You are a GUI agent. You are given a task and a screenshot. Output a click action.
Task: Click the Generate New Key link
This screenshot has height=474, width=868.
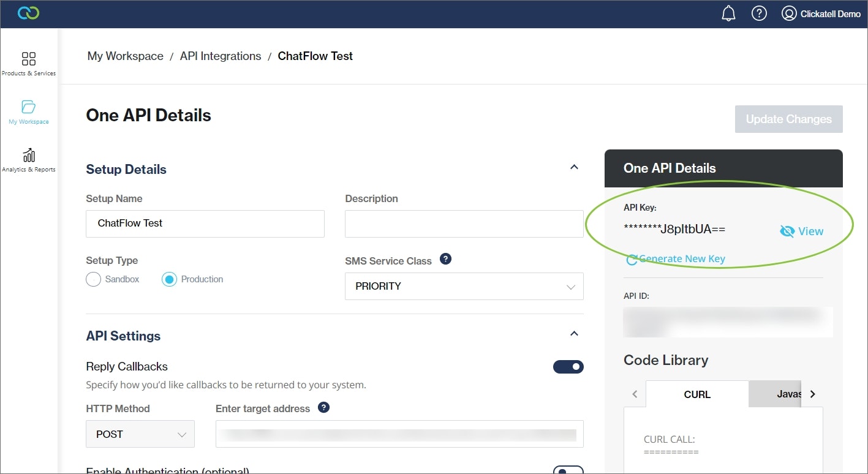coord(682,258)
